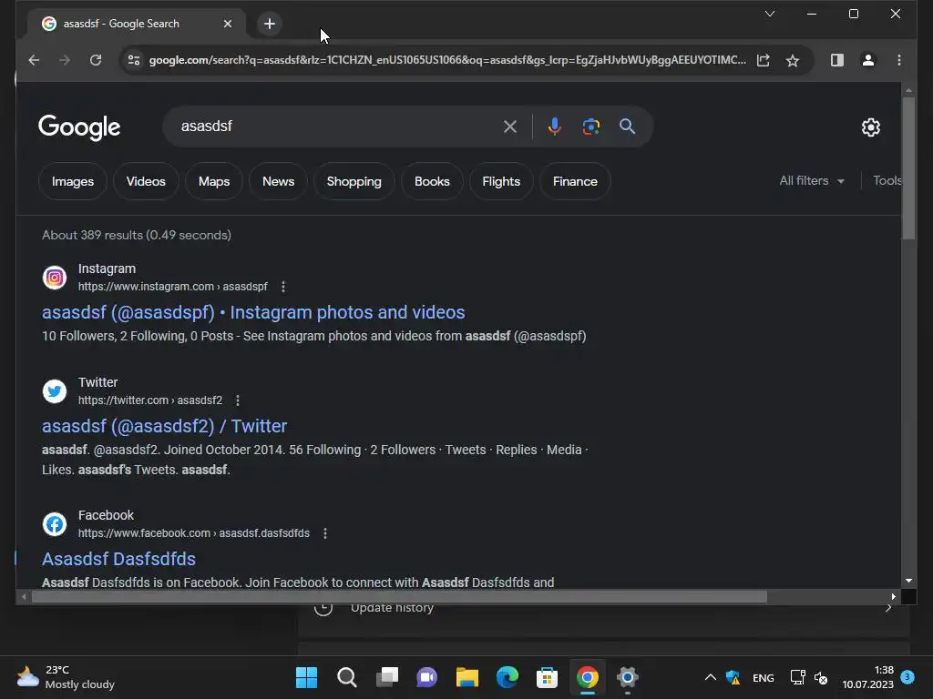Image resolution: width=933 pixels, height=699 pixels.
Task: Select the Images filter tab
Action: 73,181
